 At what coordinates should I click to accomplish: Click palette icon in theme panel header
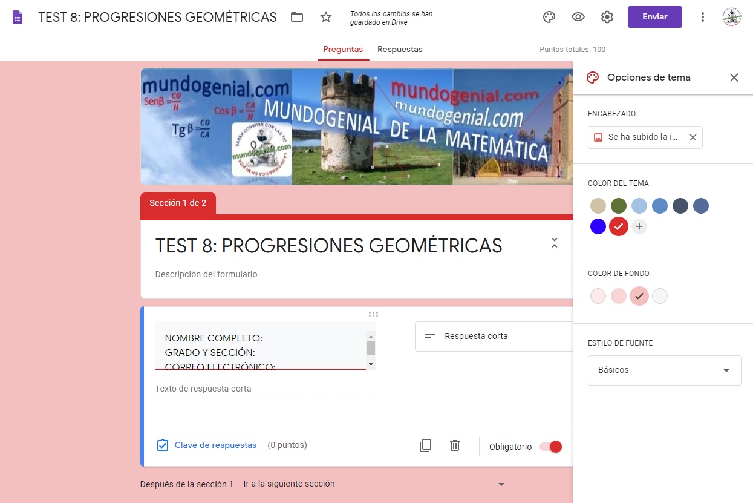(x=593, y=77)
